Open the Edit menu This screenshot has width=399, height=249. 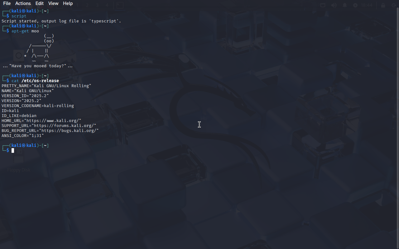tap(40, 3)
